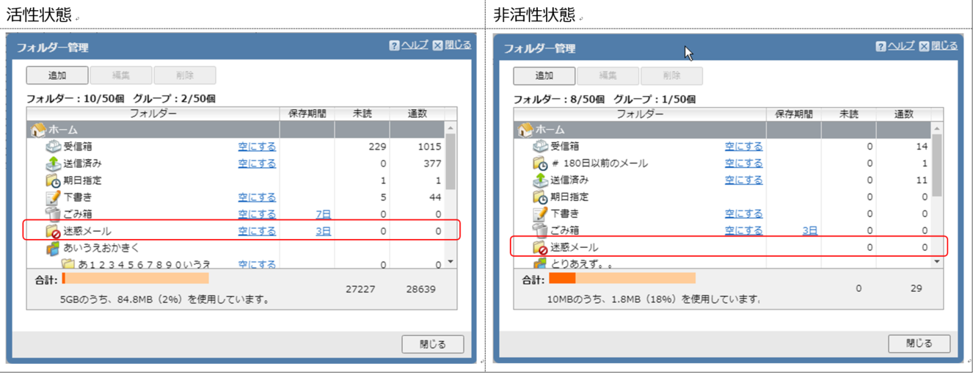The image size is (973, 374).
Task: Click the 期日指定 clock folder icon in the 活性状態 dialog
Action: pyautogui.click(x=54, y=180)
